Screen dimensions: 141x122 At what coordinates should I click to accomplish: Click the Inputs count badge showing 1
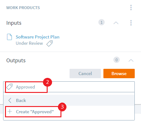pyautogui.click(x=102, y=22)
